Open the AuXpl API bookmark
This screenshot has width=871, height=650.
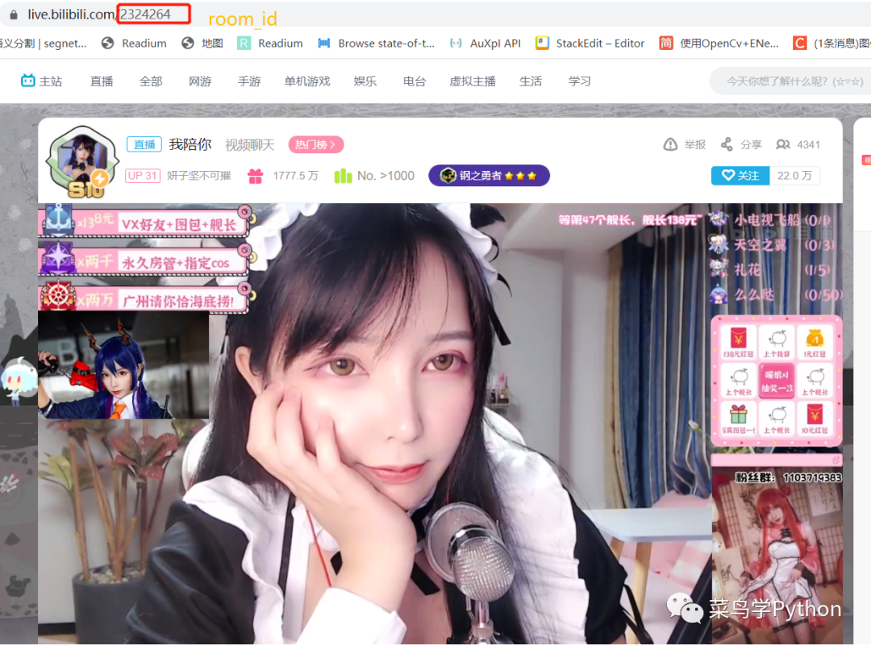pyautogui.click(x=485, y=44)
